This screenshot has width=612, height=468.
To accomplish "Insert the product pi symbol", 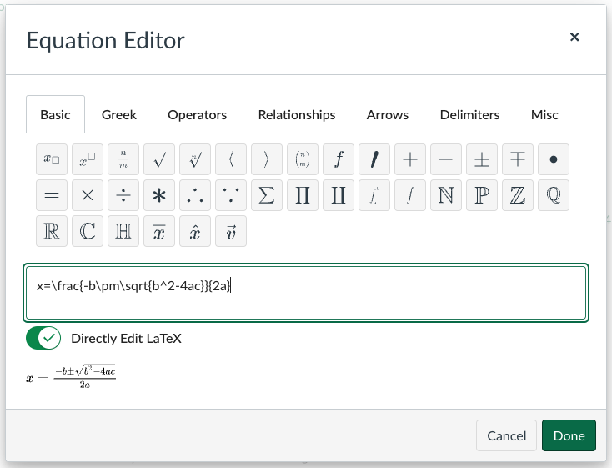I will pyautogui.click(x=303, y=195).
